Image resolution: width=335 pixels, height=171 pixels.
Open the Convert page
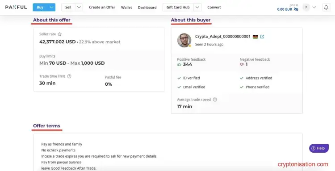point(214,7)
